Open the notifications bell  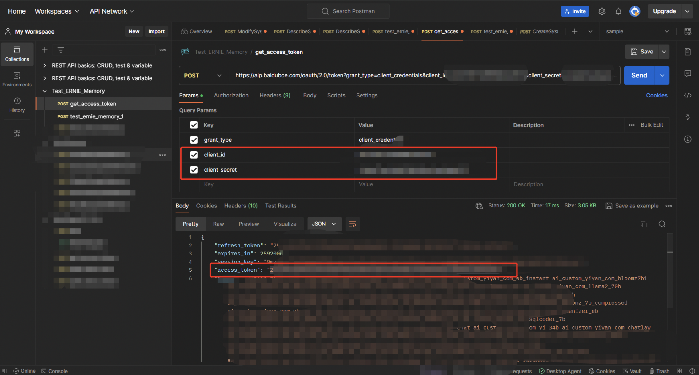tap(618, 11)
